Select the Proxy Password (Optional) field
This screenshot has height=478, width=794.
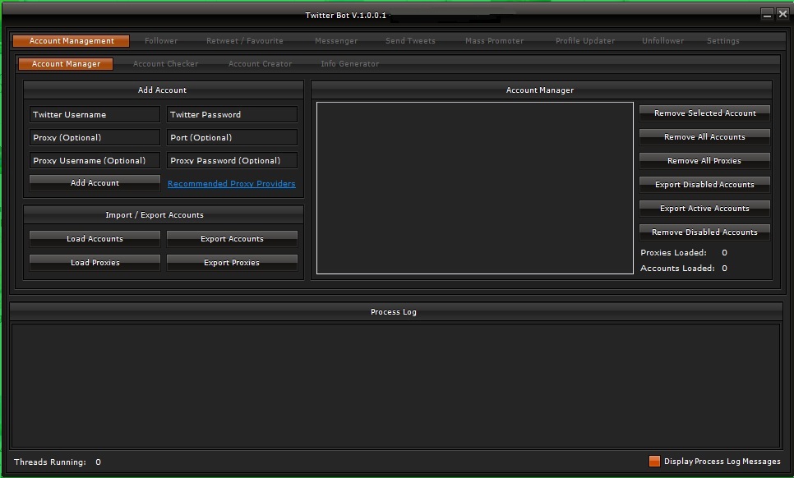click(x=232, y=160)
